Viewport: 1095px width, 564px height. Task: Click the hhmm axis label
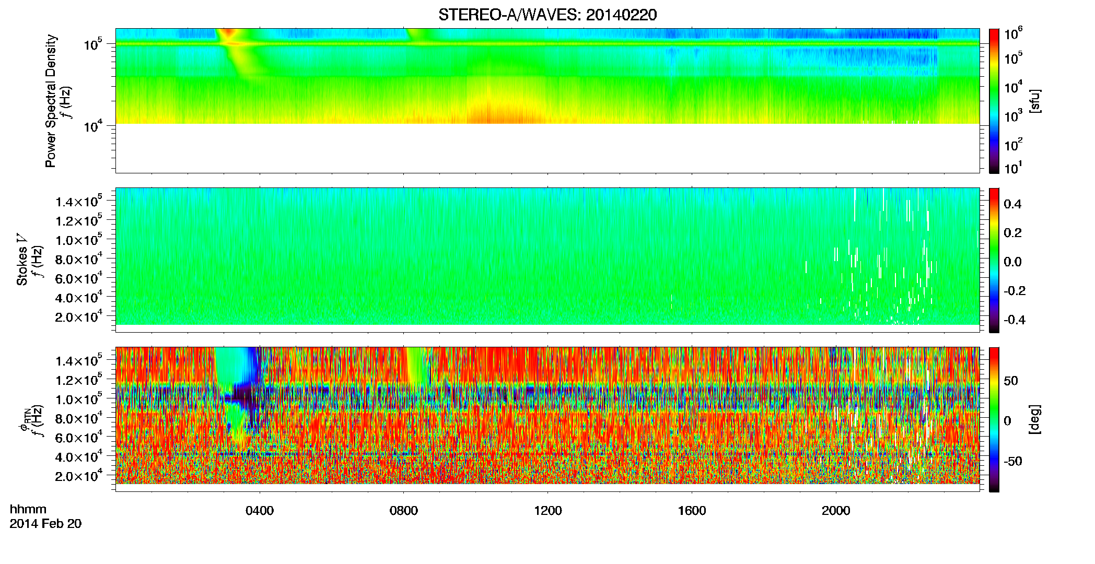pyautogui.click(x=28, y=509)
